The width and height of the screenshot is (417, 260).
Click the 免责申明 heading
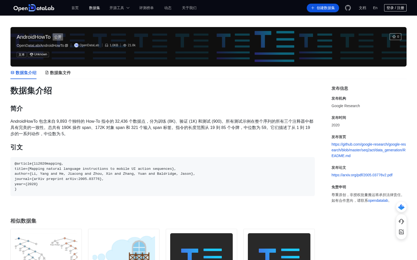[339, 187]
